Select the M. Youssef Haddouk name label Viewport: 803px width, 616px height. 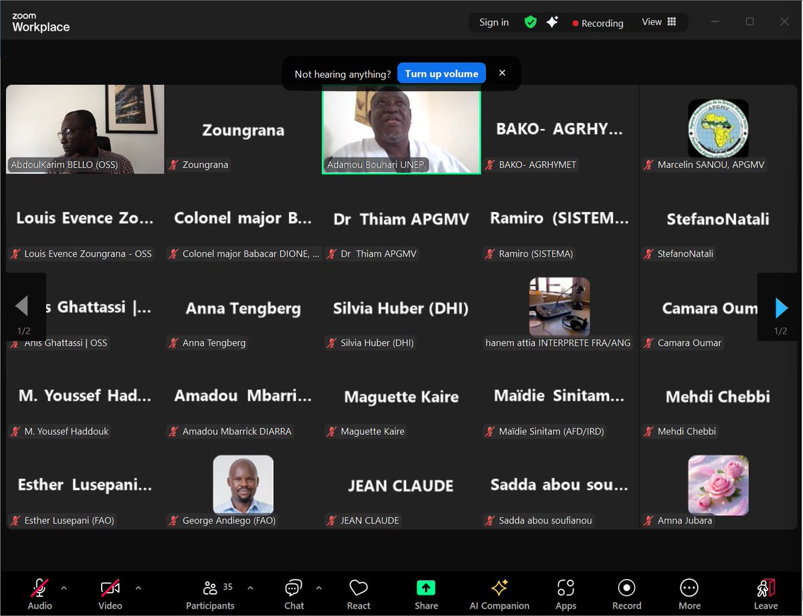[66, 431]
